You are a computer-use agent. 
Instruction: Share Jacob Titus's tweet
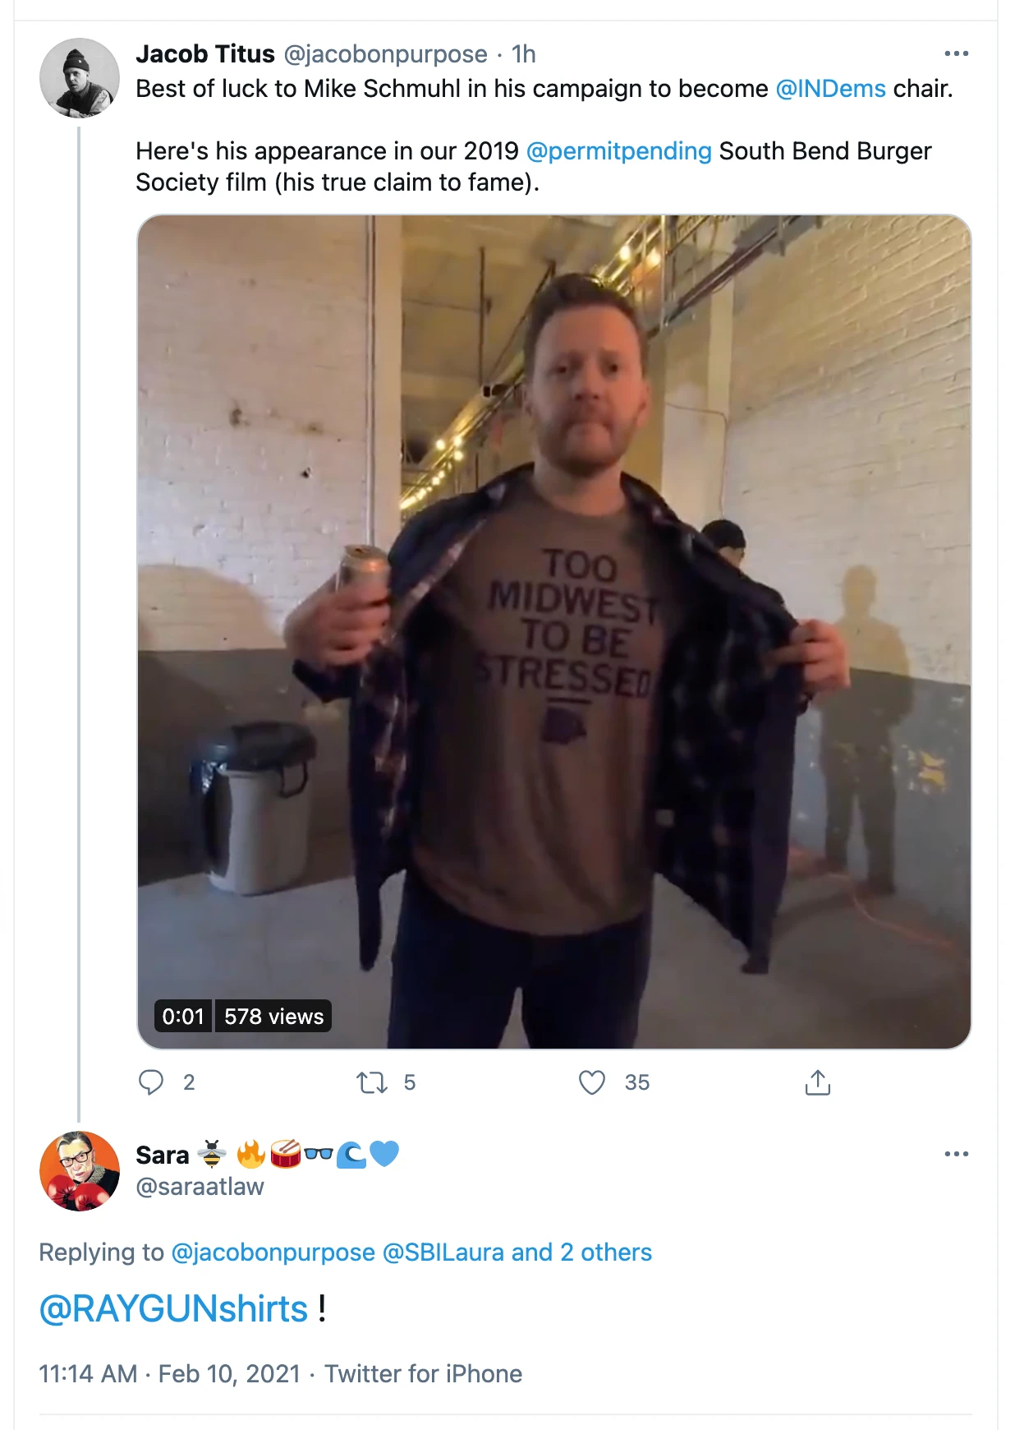tap(817, 1082)
